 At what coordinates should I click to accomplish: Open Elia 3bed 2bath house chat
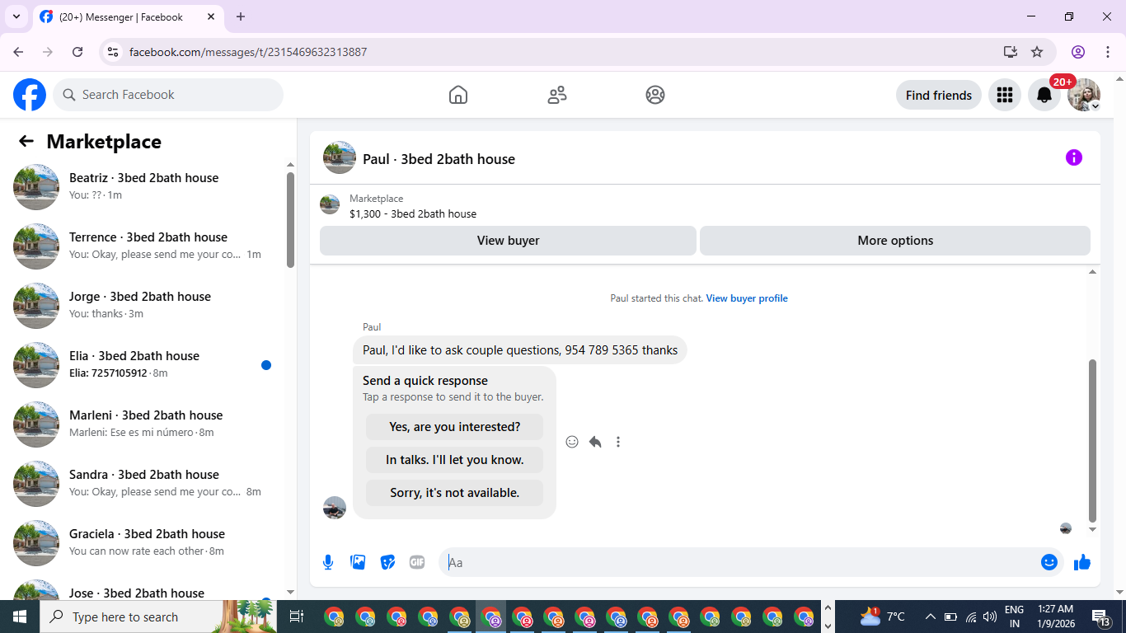pos(145,365)
